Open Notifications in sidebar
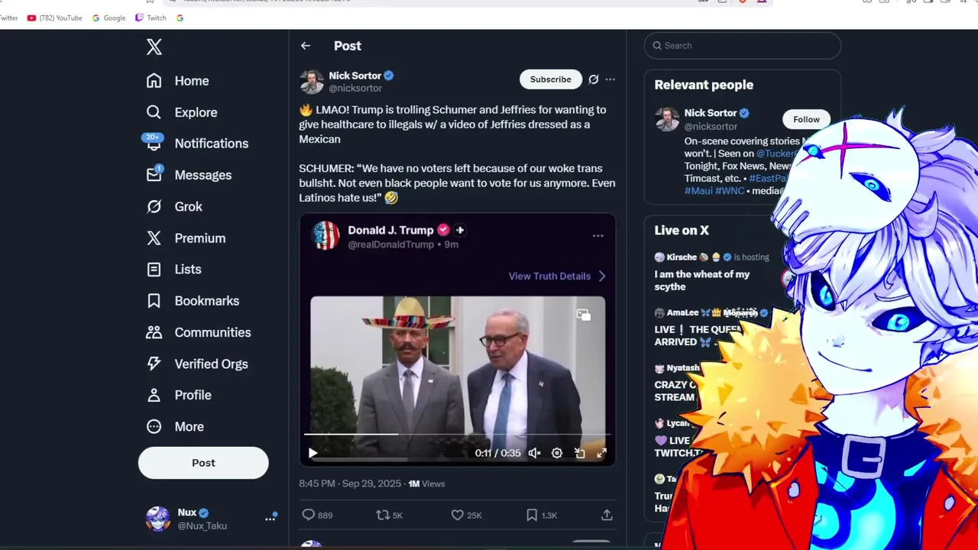978x550 pixels. click(x=197, y=144)
